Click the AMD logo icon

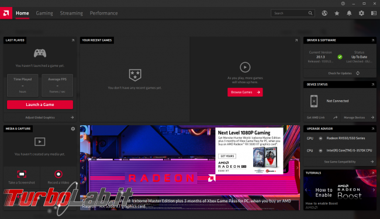point(6,13)
